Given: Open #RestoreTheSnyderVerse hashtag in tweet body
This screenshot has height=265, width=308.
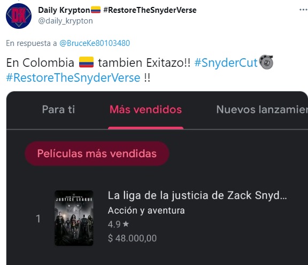Looking at the screenshot, I should point(73,77).
